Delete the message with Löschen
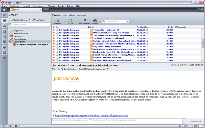205x128 pixels. [70, 22]
